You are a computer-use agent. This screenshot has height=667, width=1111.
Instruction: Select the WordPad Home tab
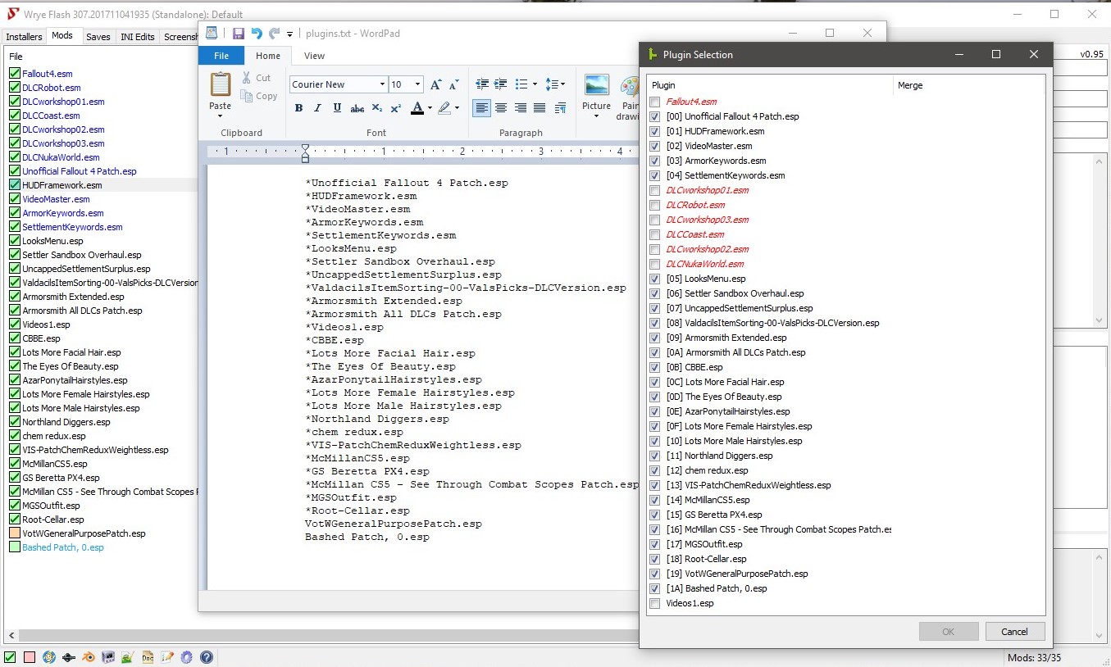point(268,56)
